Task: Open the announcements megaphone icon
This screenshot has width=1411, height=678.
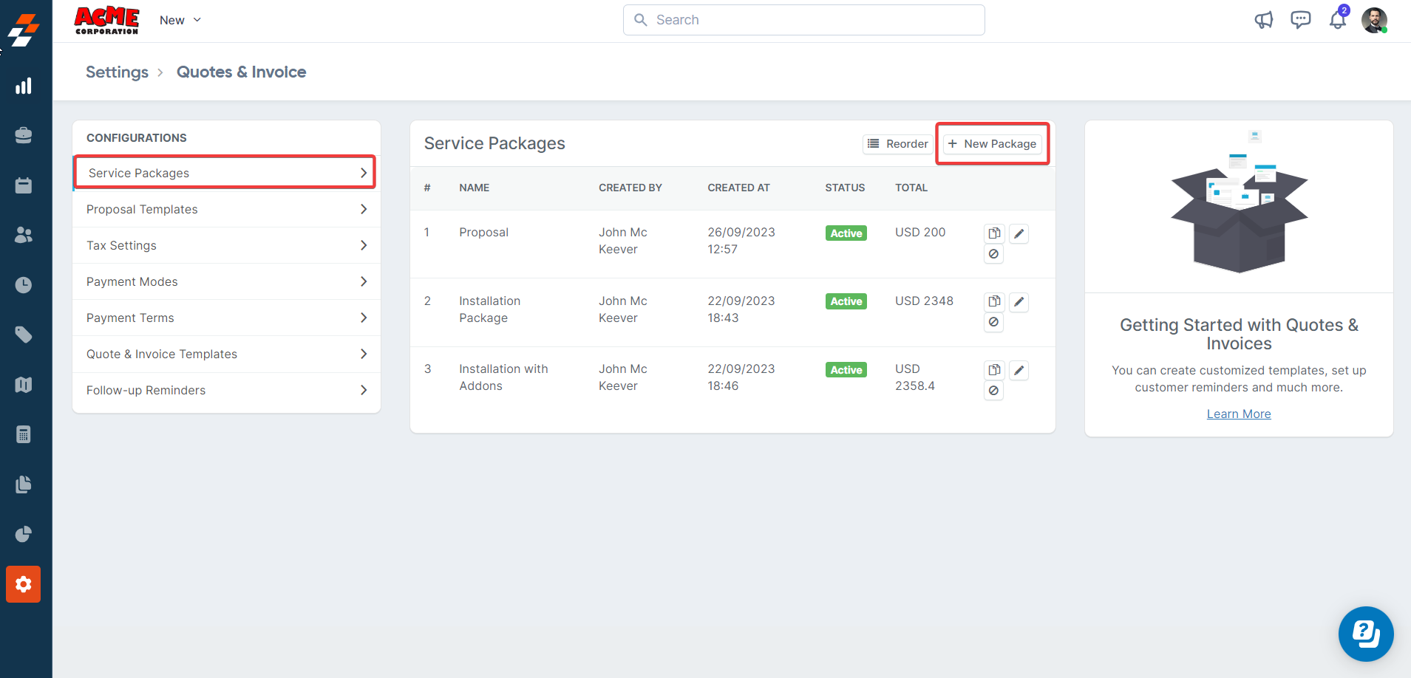Action: 1264,20
